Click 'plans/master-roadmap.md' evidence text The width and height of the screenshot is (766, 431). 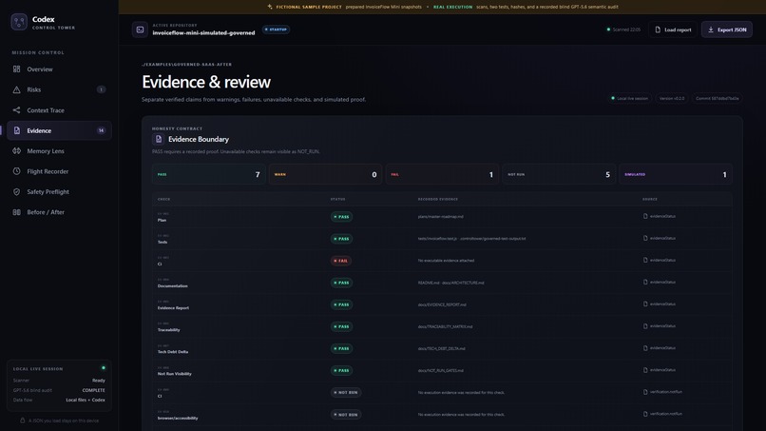click(441, 217)
